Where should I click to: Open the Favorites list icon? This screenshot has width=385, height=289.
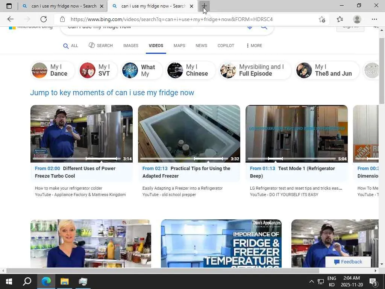pyautogui.click(x=340, y=19)
